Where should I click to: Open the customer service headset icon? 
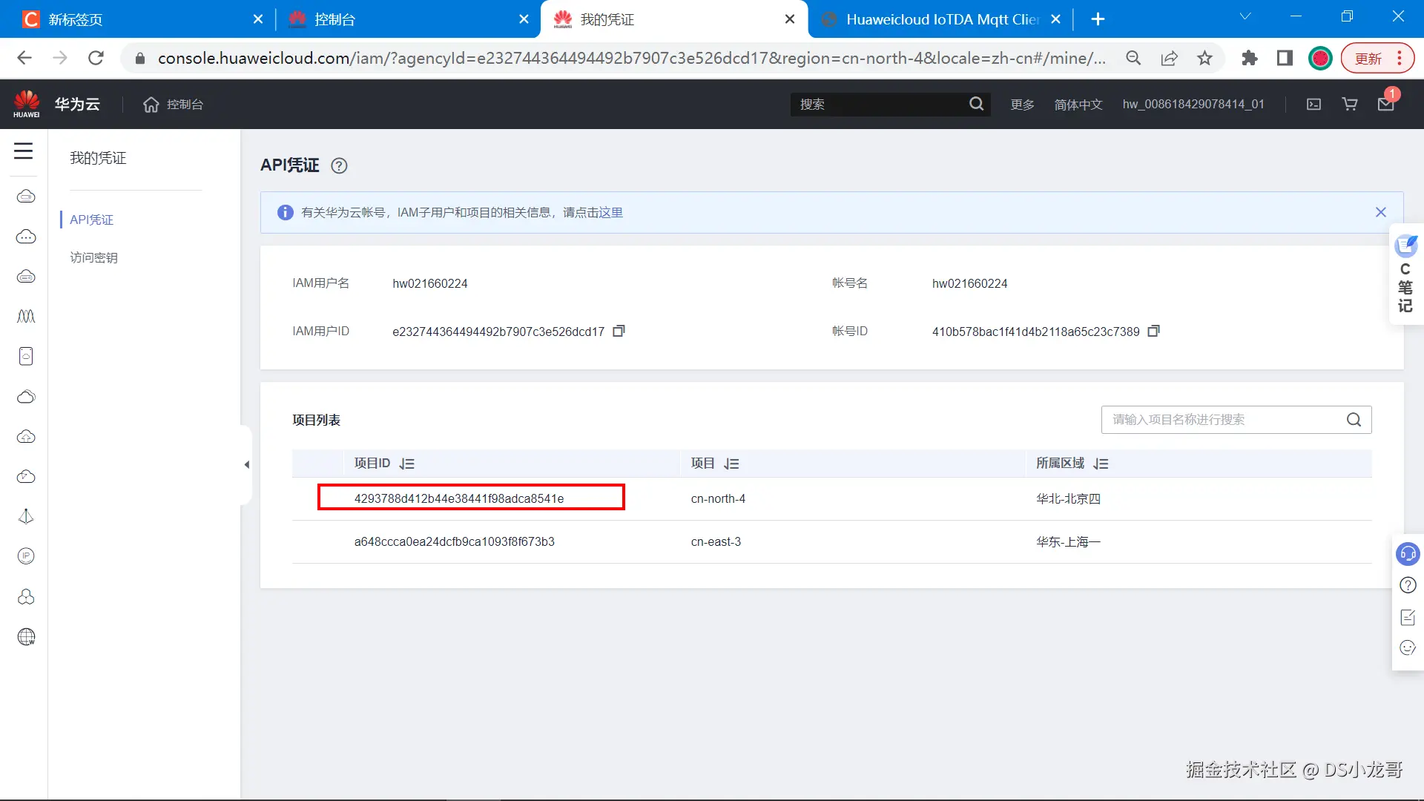[x=1407, y=553]
